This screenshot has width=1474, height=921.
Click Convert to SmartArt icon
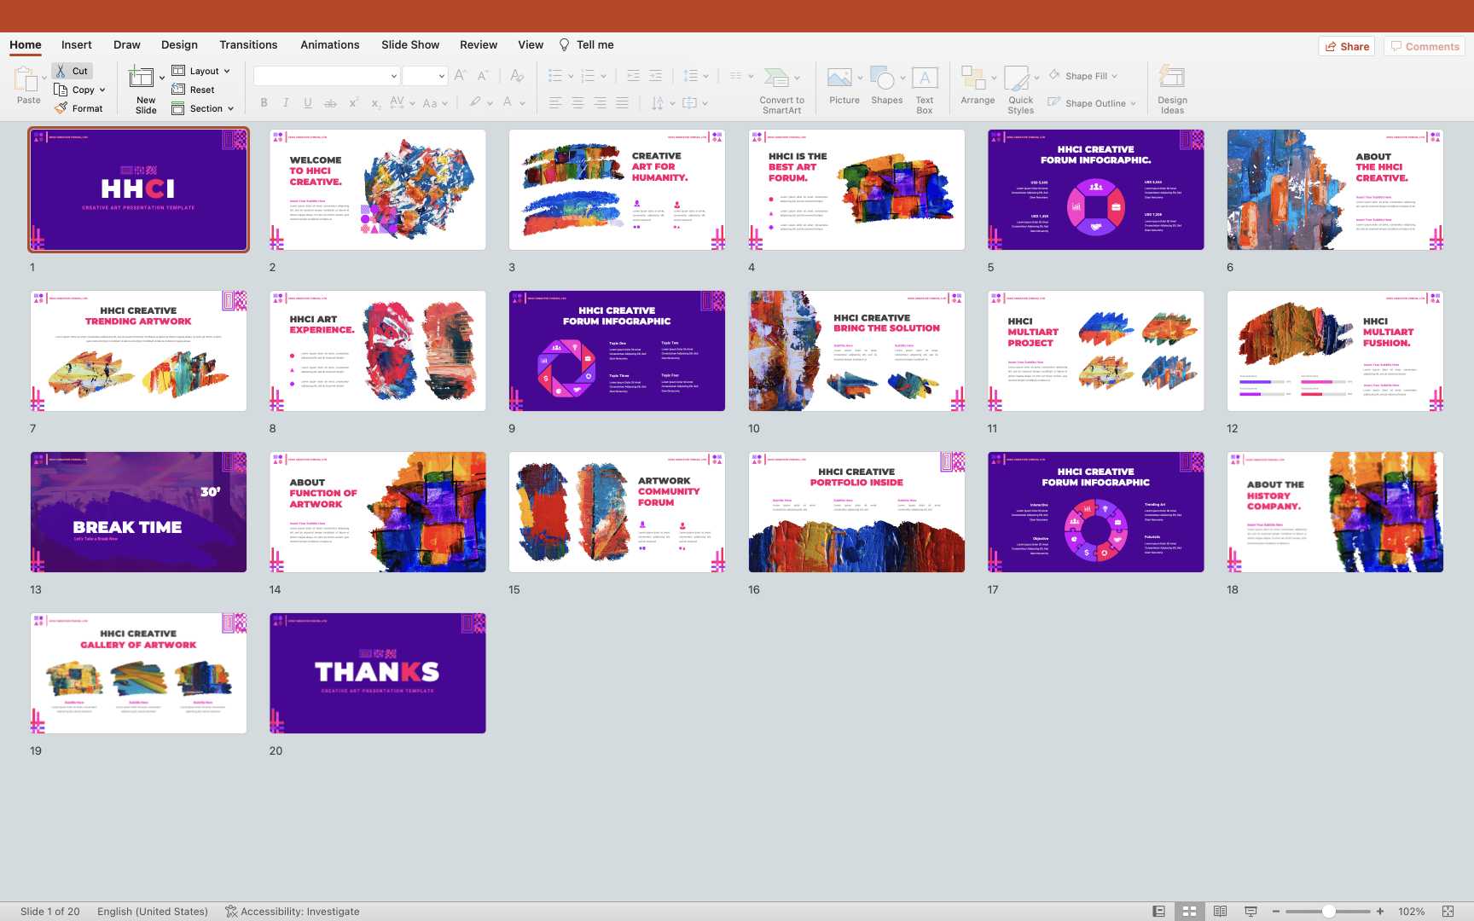(x=776, y=78)
